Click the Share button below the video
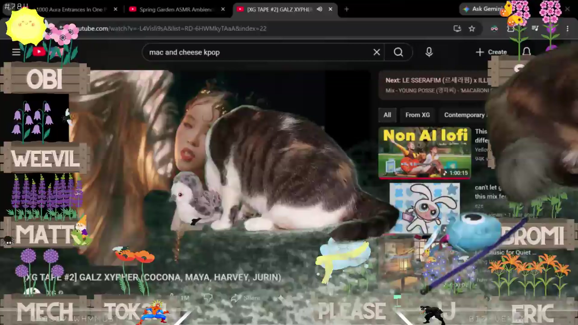This screenshot has height=325, width=578. [246, 298]
